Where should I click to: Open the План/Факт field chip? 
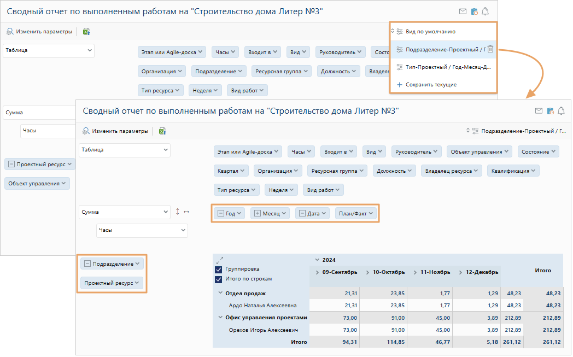pyautogui.click(x=356, y=213)
